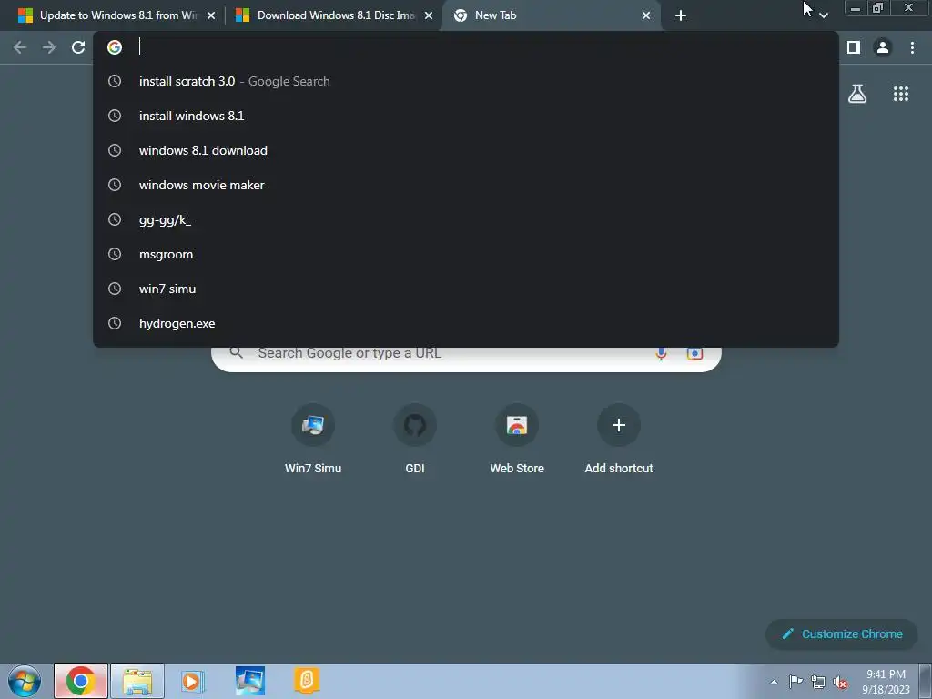Show hidden system tray icons
This screenshot has width=932, height=699.
tap(774, 682)
